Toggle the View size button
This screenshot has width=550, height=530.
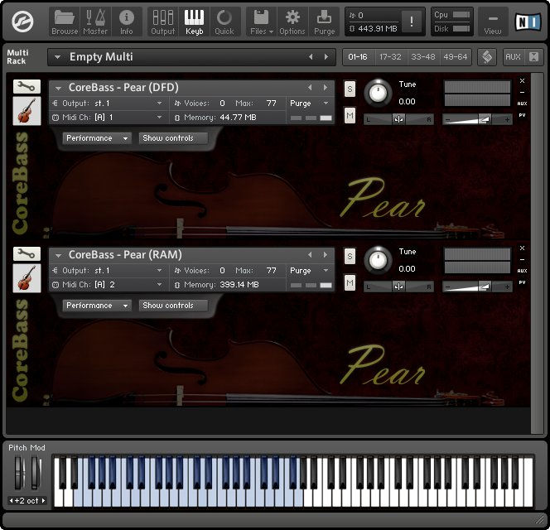click(x=493, y=22)
